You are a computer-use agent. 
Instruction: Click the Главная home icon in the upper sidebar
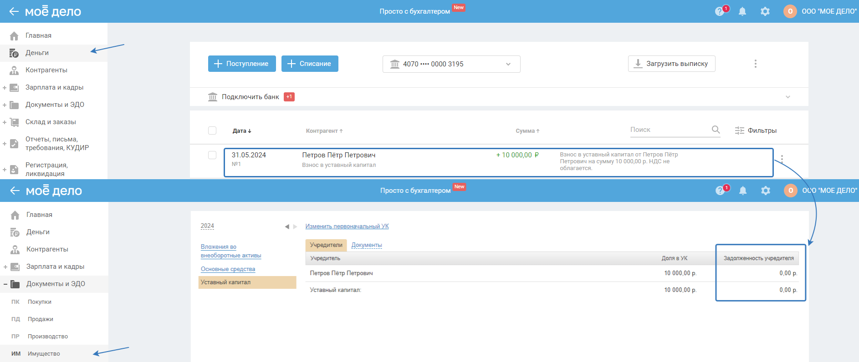pyautogui.click(x=14, y=35)
